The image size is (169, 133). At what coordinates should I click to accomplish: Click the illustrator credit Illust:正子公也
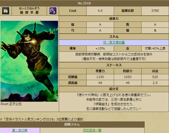(x=11, y=104)
